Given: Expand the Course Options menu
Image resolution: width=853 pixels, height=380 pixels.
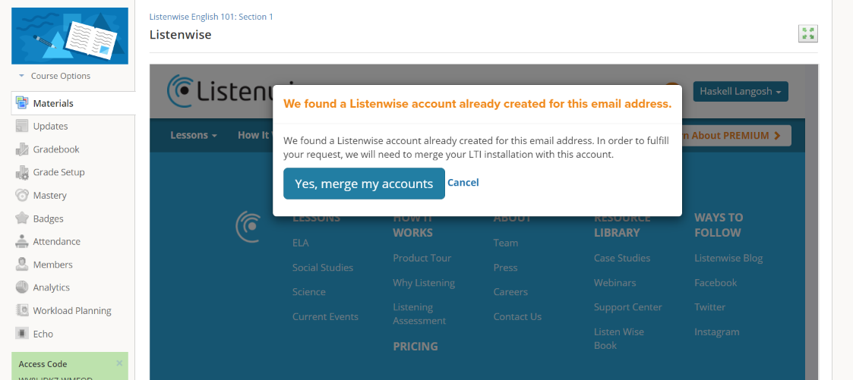Looking at the screenshot, I should pos(55,76).
